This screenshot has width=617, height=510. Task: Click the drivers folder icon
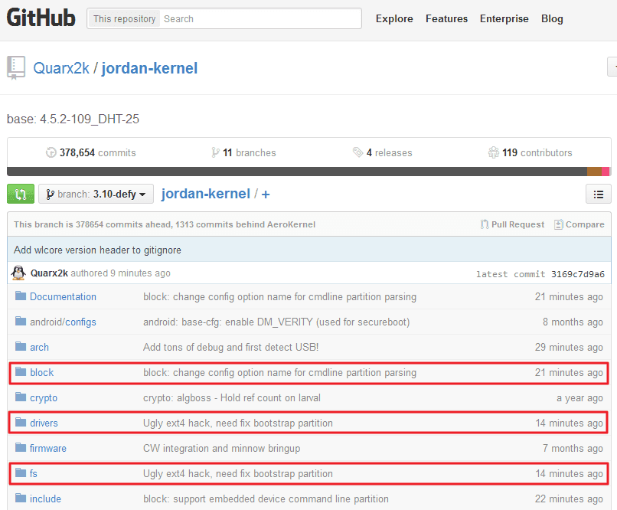coord(21,422)
